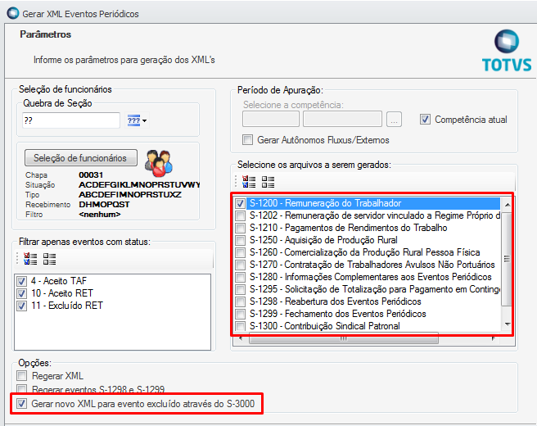The width and height of the screenshot is (537, 426).
Task: Click scroll down arrow of events list
Action: pyautogui.click(x=508, y=324)
